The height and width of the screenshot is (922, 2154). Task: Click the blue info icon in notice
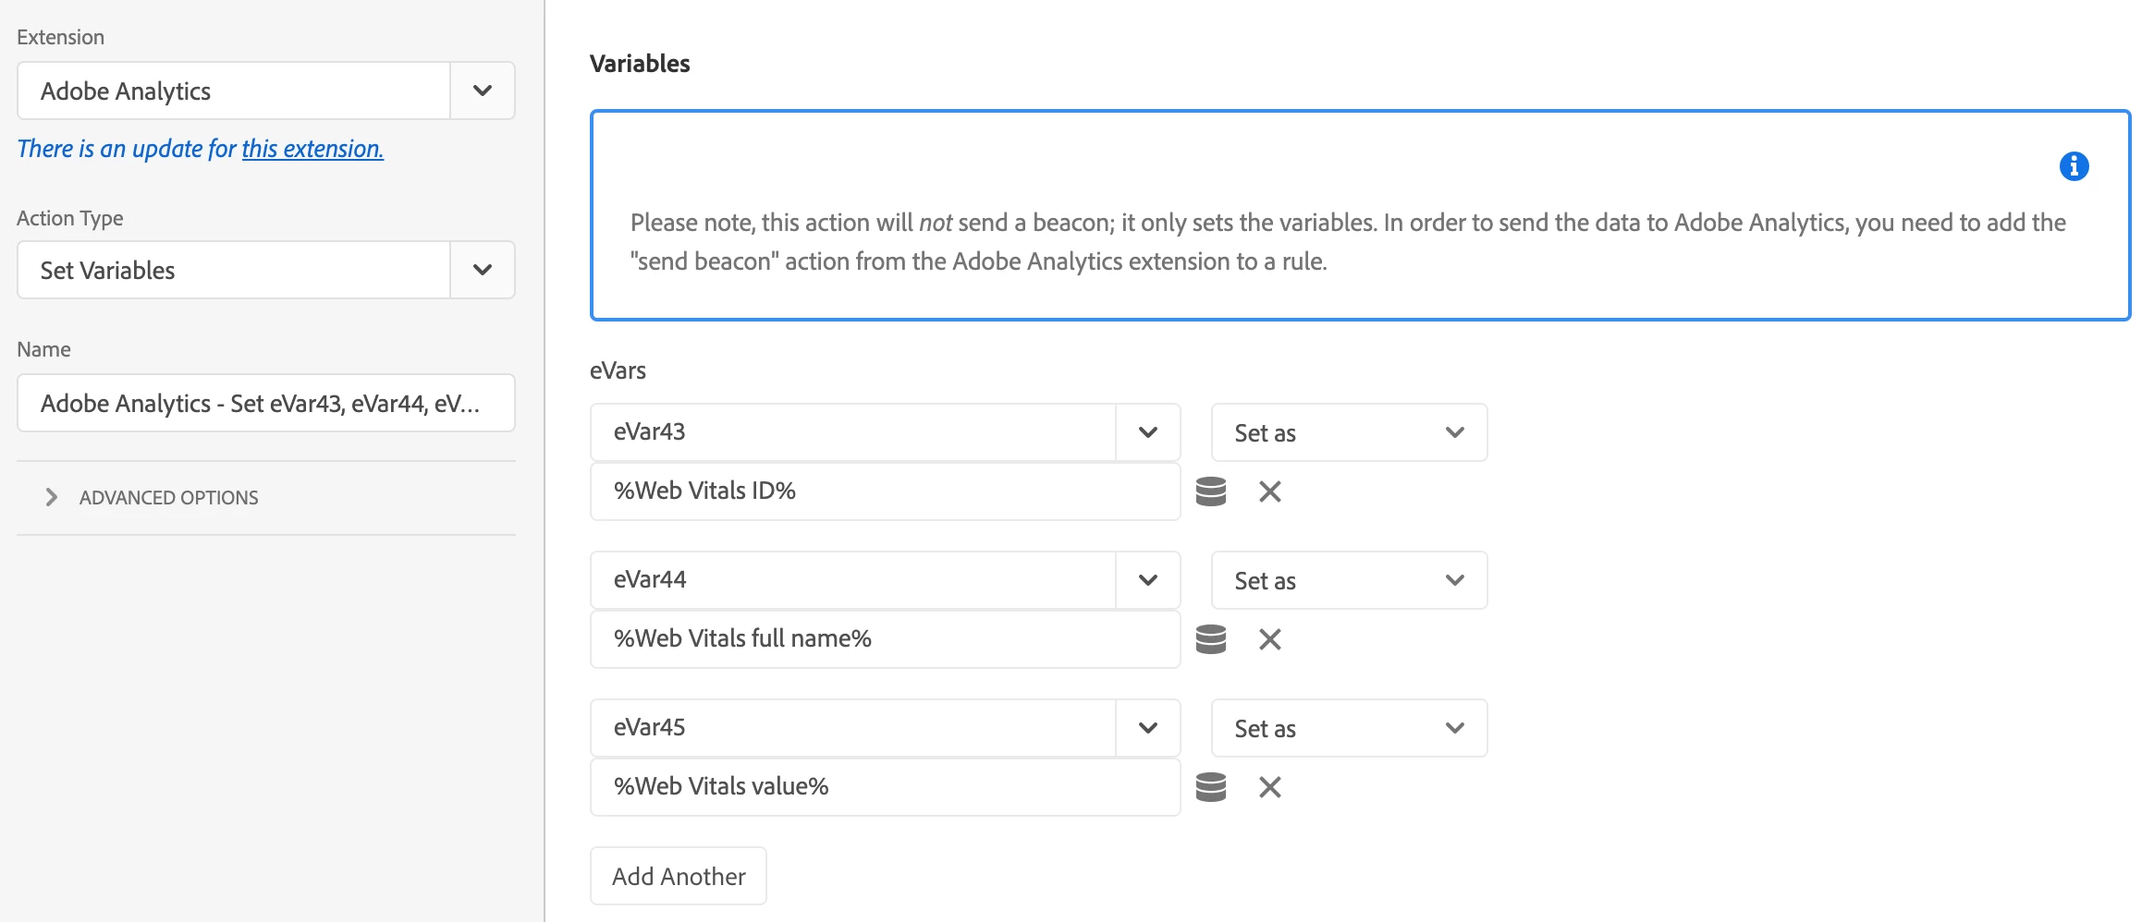tap(2074, 166)
